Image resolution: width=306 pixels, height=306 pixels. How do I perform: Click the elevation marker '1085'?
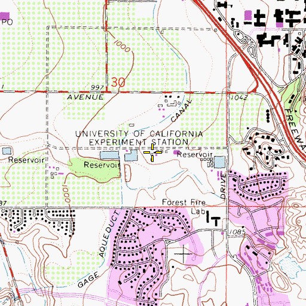pos(237,232)
